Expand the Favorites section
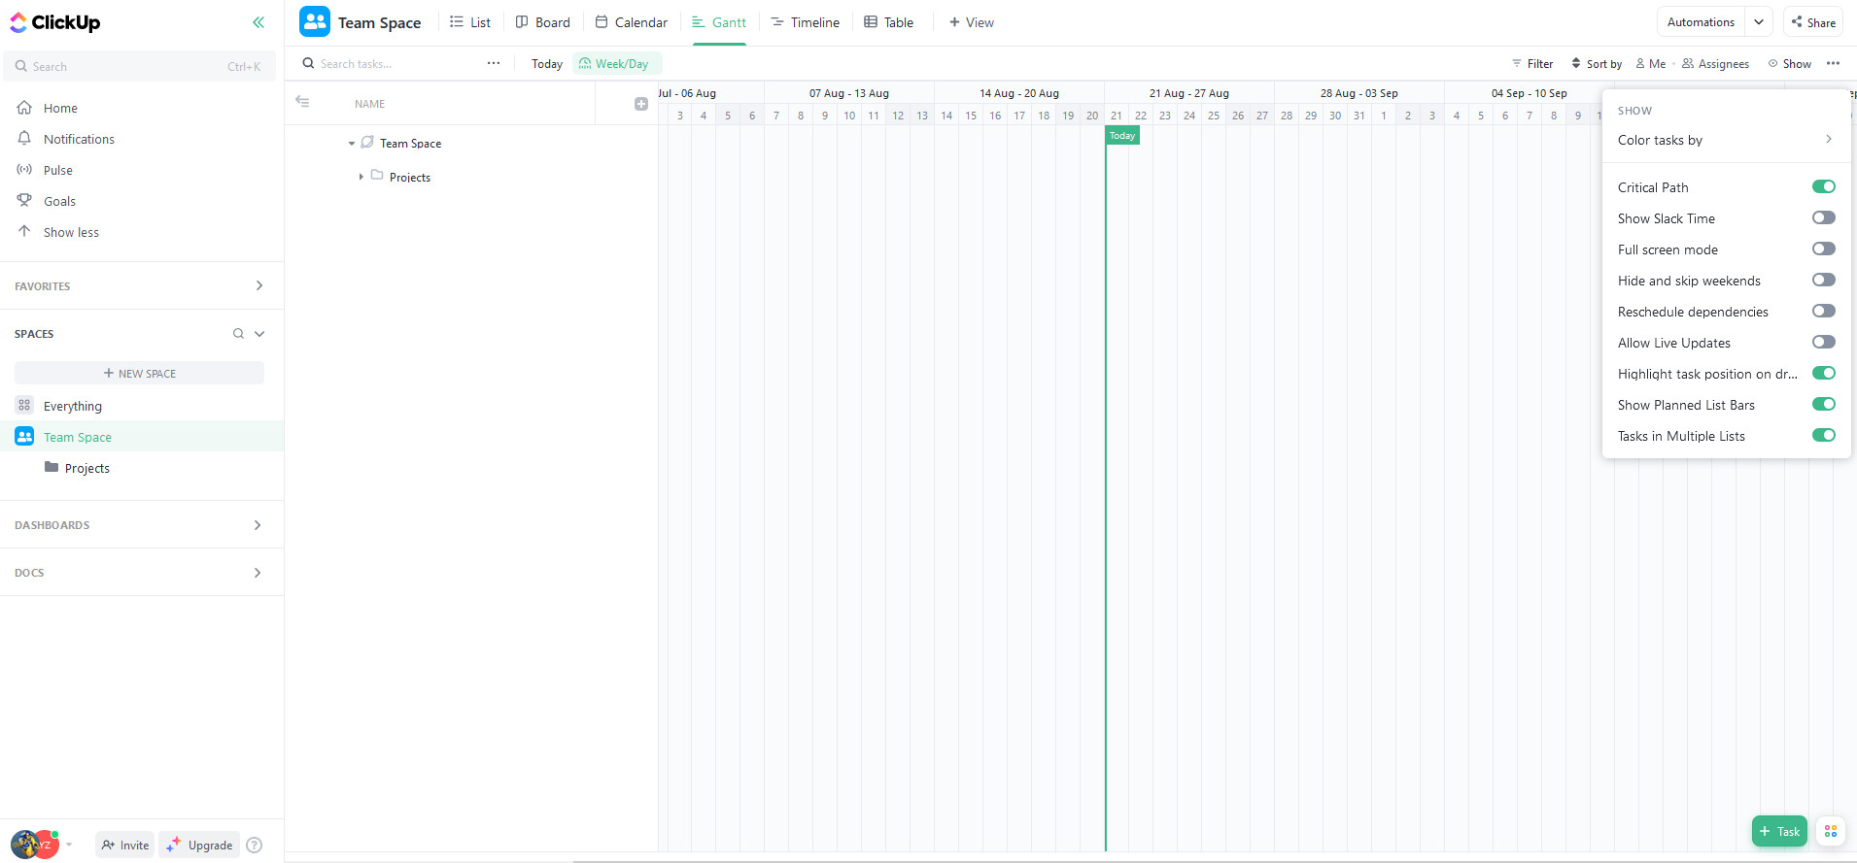The width and height of the screenshot is (1857, 863). pyautogui.click(x=258, y=285)
